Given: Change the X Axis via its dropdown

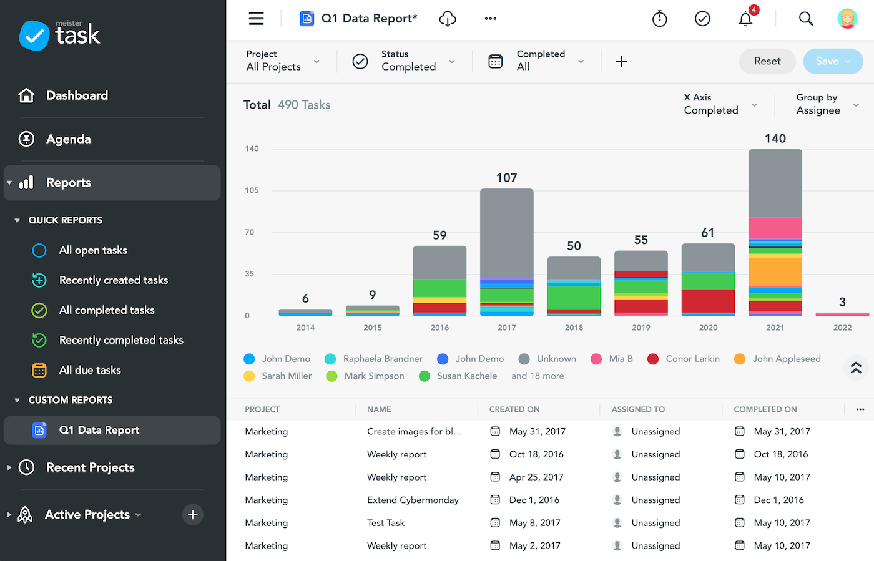Looking at the screenshot, I should coord(755,105).
